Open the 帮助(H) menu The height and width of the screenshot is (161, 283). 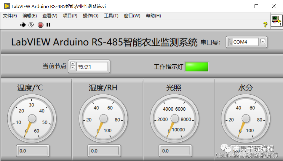point(154,16)
